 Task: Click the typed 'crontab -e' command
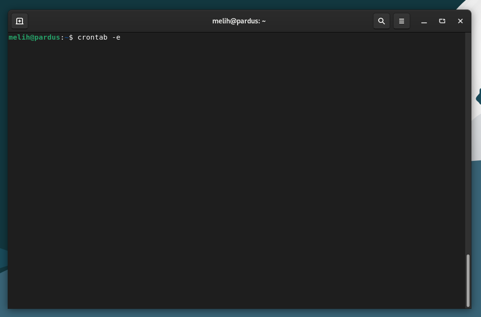click(x=99, y=37)
